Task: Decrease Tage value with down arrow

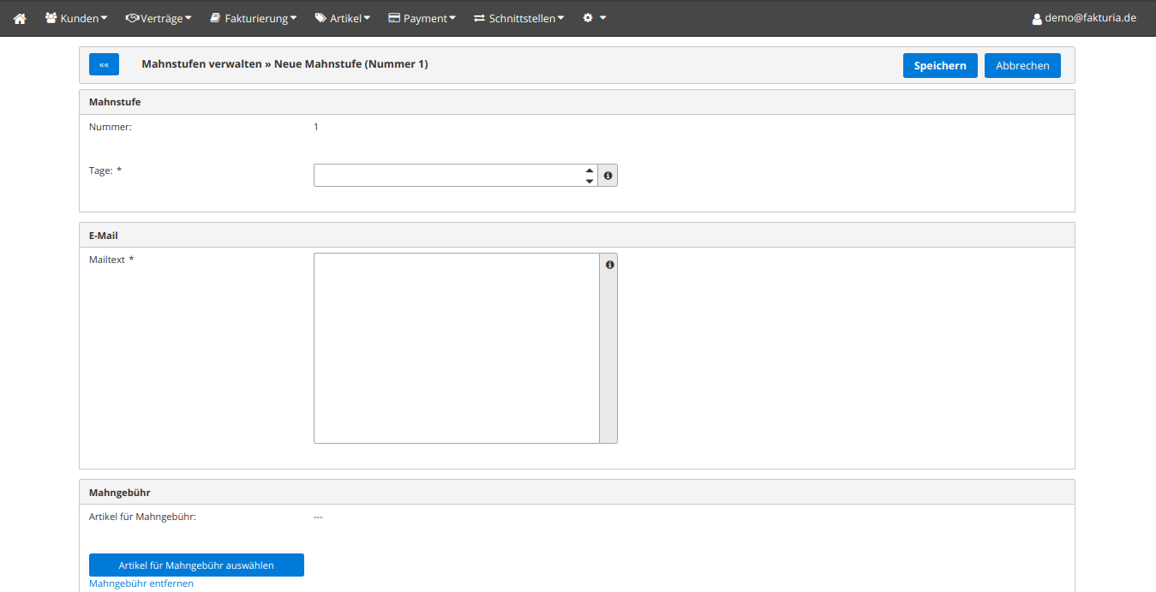Action: tap(589, 181)
